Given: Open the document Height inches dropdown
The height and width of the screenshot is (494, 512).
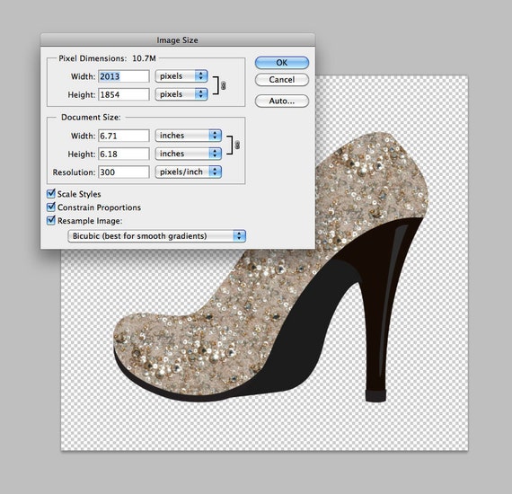Looking at the screenshot, I should click(x=189, y=154).
